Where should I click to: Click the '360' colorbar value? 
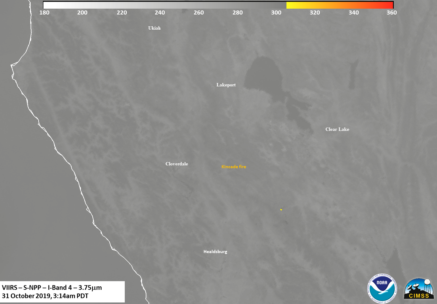(392, 13)
